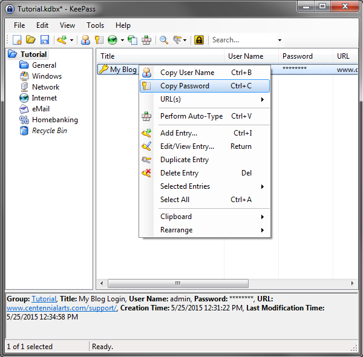Click the Show Entries toolbar icon

click(177, 40)
